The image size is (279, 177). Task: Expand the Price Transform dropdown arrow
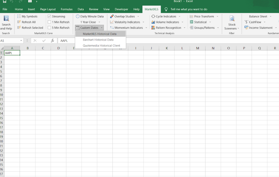(217, 16)
